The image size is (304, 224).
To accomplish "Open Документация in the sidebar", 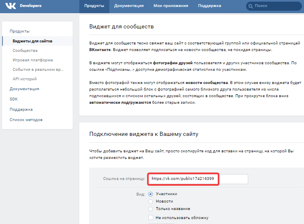I will click(x=24, y=89).
